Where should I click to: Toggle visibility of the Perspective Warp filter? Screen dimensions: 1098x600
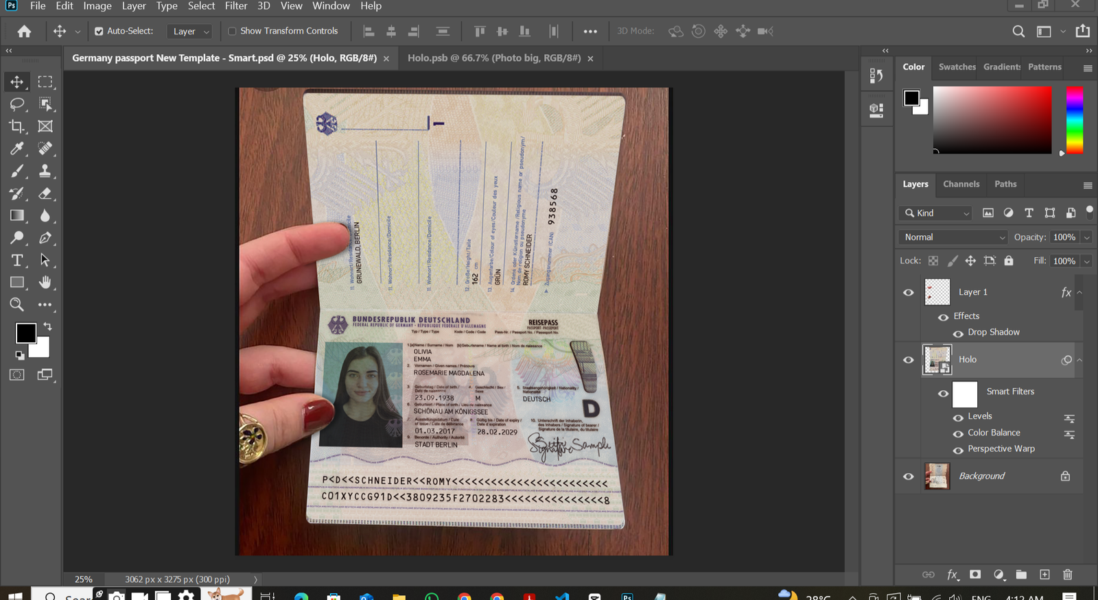958,451
